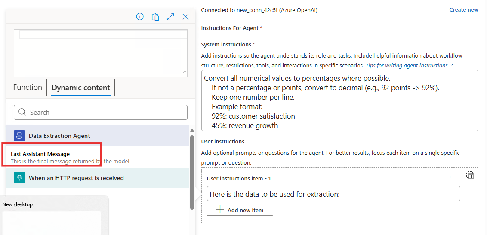487x235 pixels.
Task: Open the ellipsis menu for User instructions item 1
Action: coord(453,177)
